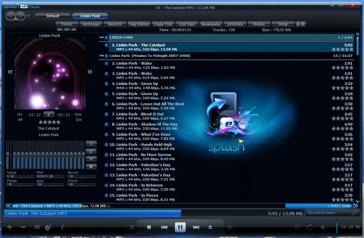Image resolution: width=364 pixels, height=238 pixels.
Task: Reset the equalizer with refresh button
Action: (91, 151)
